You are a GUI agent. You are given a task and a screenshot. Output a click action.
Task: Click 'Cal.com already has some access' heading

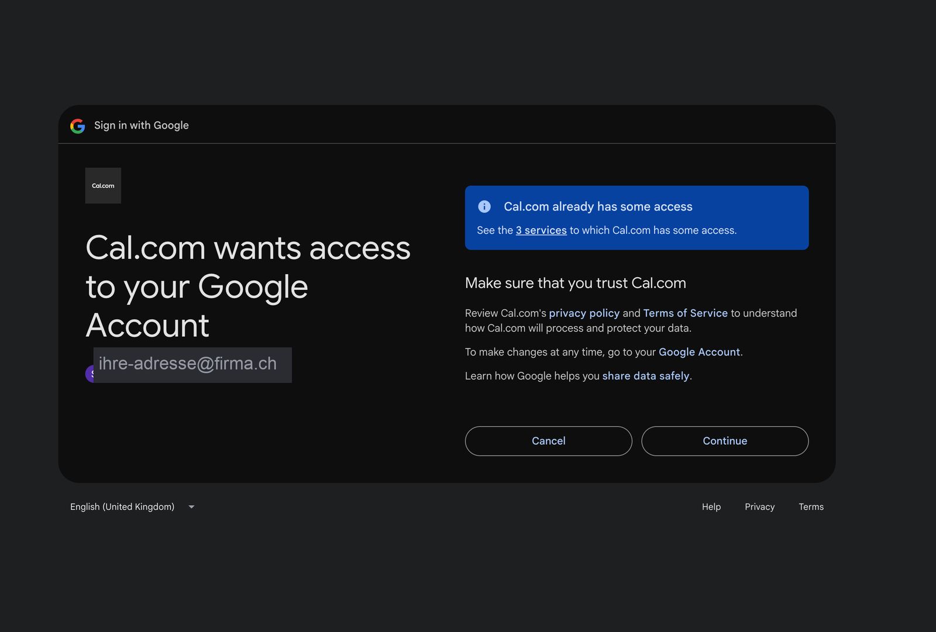coord(598,206)
